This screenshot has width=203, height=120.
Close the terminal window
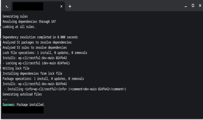tap(200, 6)
